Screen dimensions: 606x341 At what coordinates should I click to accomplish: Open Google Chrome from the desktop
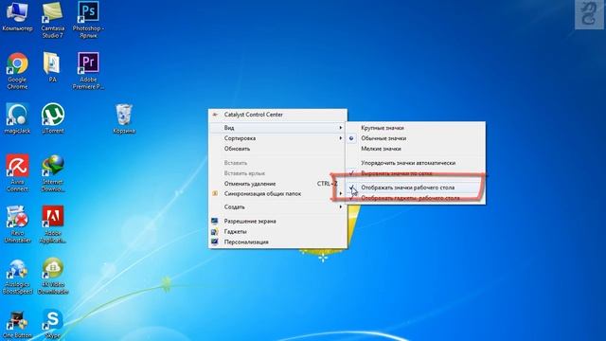coord(17,71)
